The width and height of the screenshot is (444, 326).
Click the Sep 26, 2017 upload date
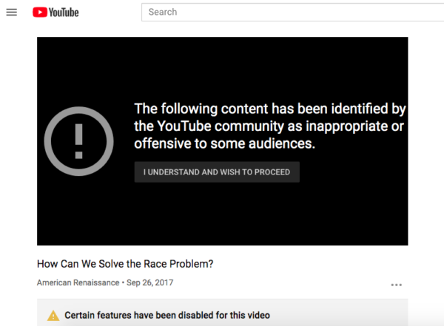pos(149,283)
